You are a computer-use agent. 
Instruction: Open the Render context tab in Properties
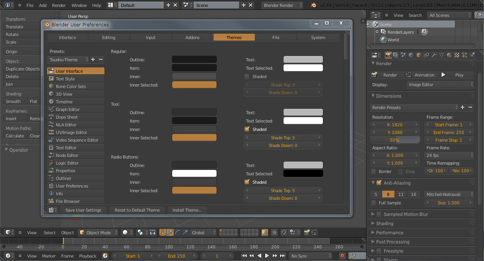(388, 55)
